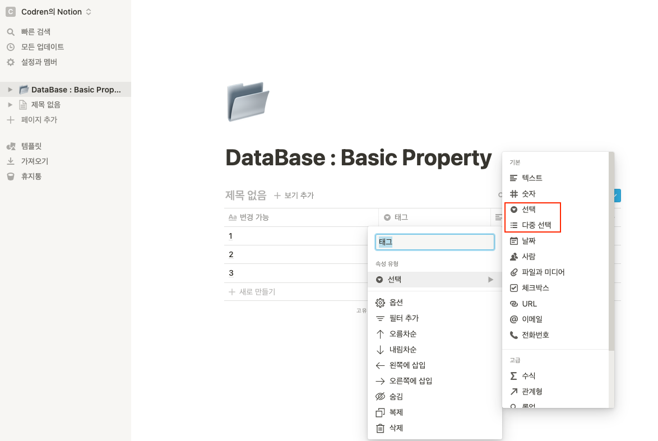This screenshot has width=658, height=441.
Task: Click the 보기 추가 button
Action: 294,196
